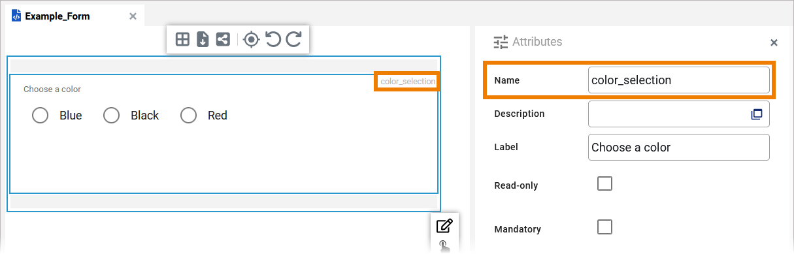Click the Attributes sliders icon
Viewport: 794px width, 254px height.
(501, 42)
